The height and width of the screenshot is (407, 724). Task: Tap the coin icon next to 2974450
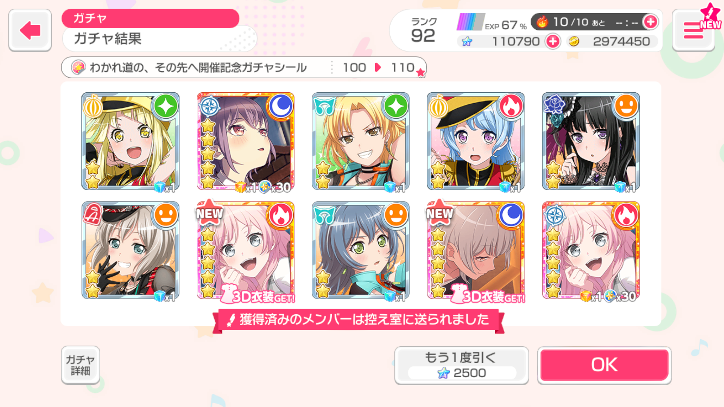574,41
